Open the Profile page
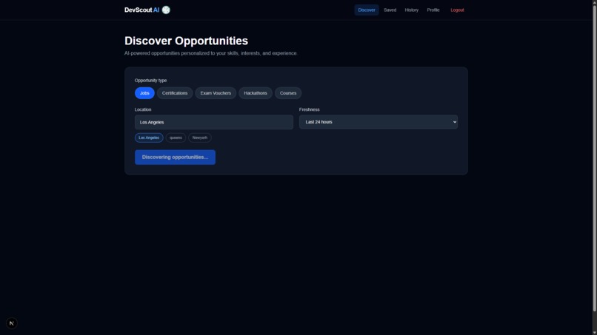Screen dimensions: 597x335 [x=433, y=10]
